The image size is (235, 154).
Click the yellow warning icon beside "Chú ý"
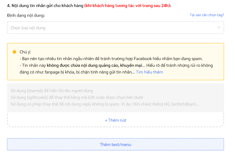coord(14,52)
